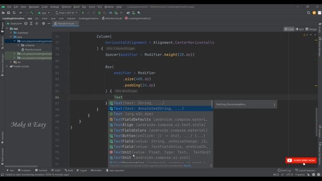
Task: Click the Sync Project with Gradle icon
Action: coord(128,13)
